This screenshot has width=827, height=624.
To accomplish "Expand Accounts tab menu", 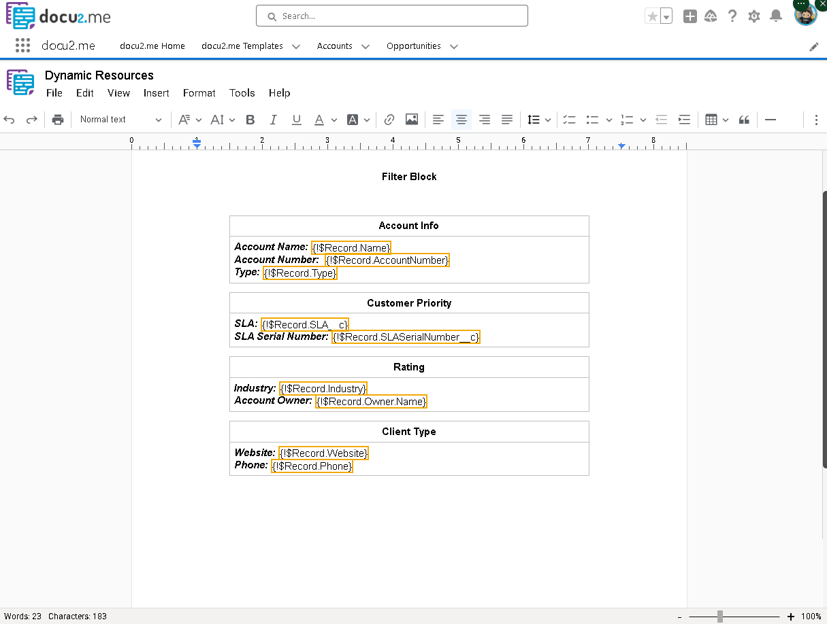I will [366, 46].
